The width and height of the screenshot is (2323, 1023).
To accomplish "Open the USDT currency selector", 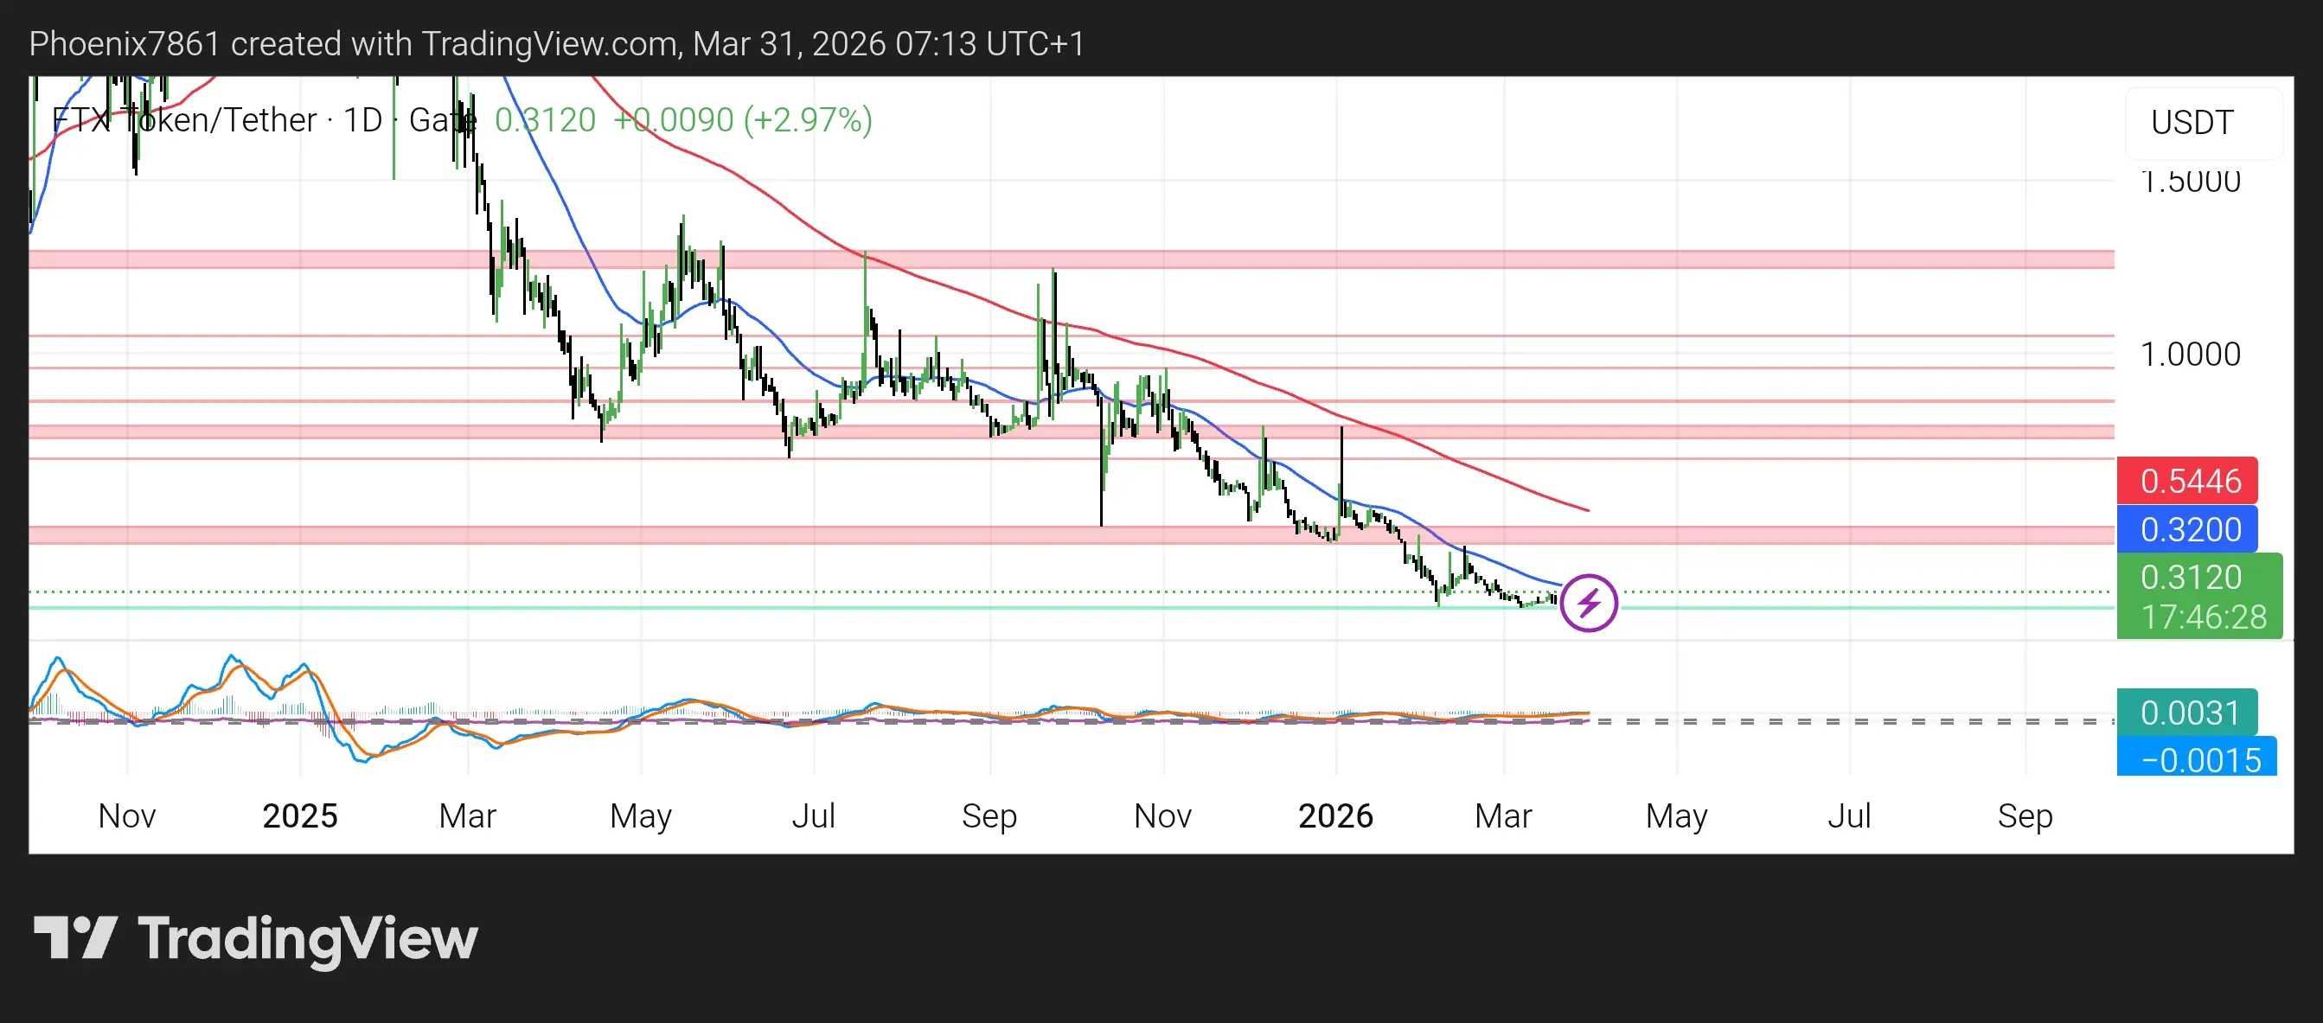I will pyautogui.click(x=2192, y=123).
